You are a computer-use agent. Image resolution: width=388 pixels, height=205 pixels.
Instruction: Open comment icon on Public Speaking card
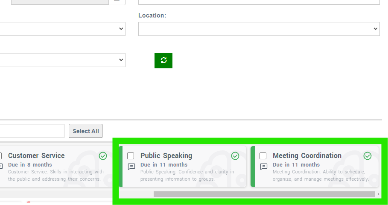coord(131,167)
